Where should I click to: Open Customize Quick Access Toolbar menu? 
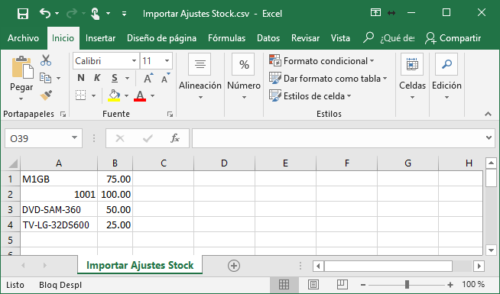point(125,14)
